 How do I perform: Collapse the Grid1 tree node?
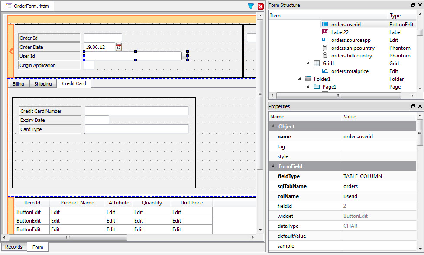307,63
